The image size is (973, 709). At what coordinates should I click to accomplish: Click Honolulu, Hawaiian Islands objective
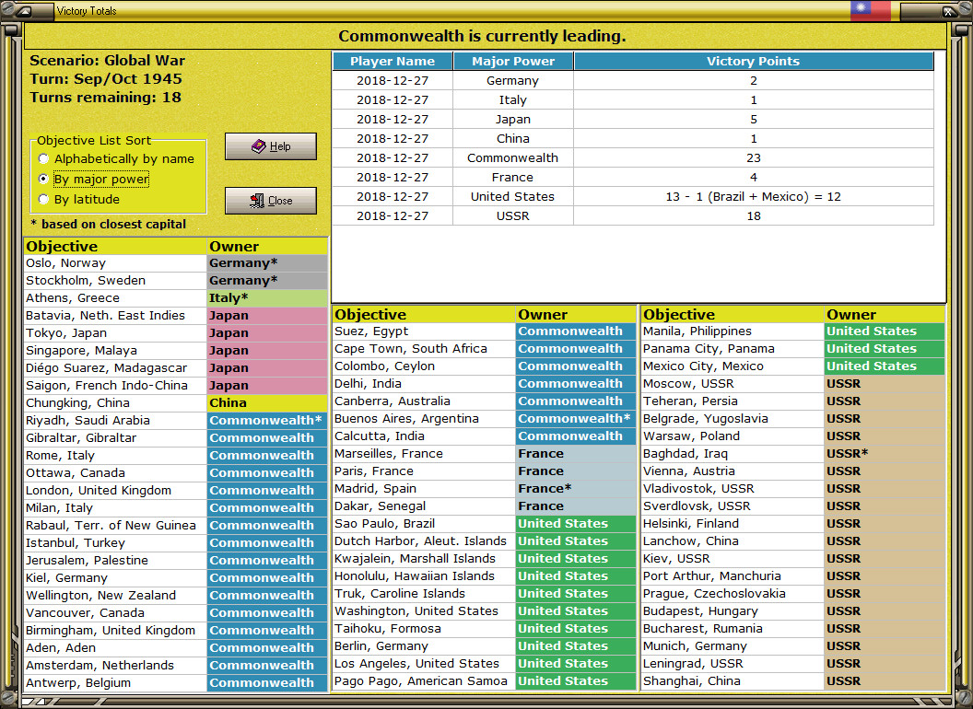coord(424,575)
